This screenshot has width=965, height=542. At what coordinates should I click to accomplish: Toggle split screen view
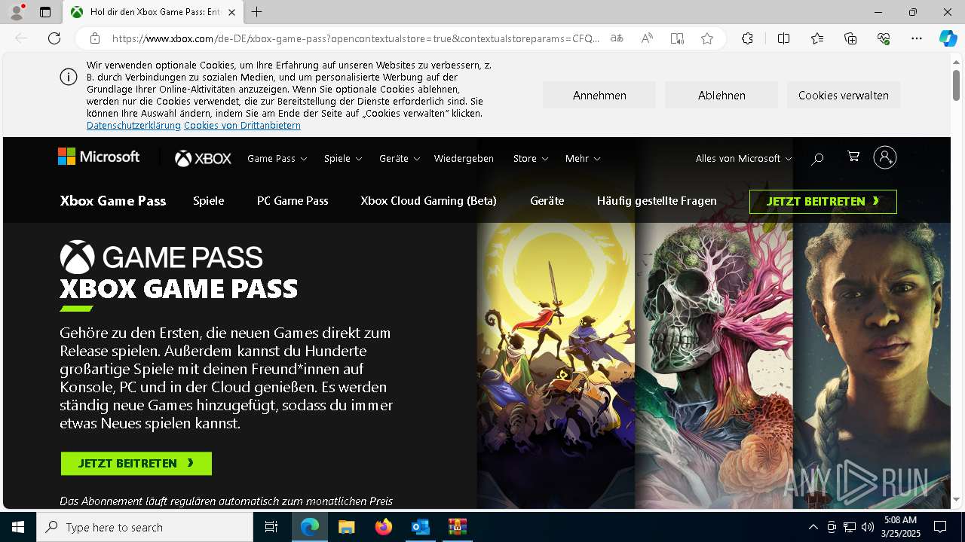click(783, 38)
